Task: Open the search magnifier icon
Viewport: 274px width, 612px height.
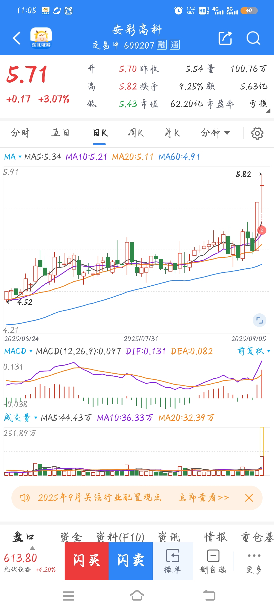Action: 253,38
